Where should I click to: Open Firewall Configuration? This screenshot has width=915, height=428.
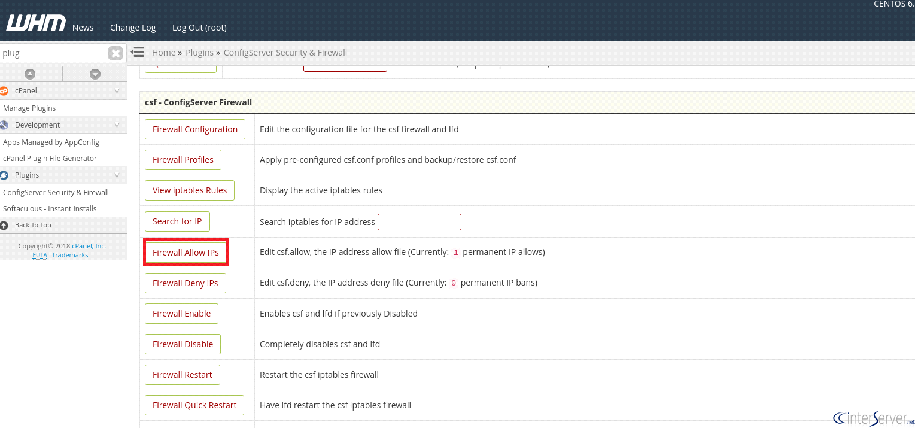(x=195, y=129)
